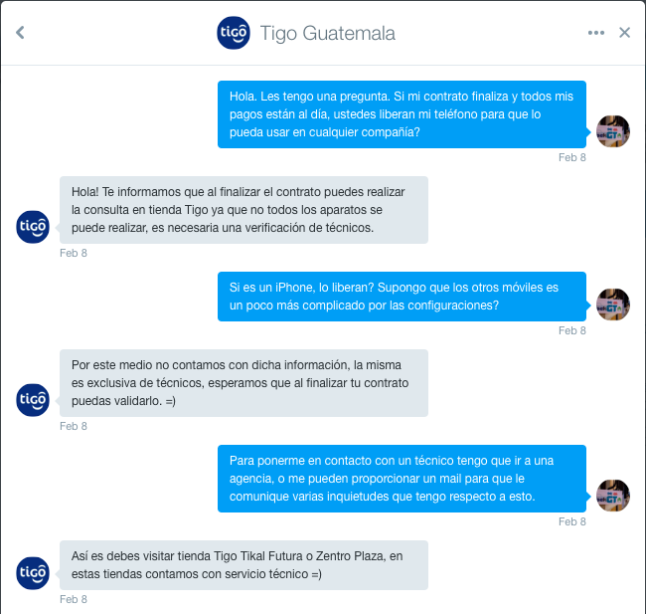Click Tigo avatar beside 'Así es debes visitar' message

click(x=33, y=573)
